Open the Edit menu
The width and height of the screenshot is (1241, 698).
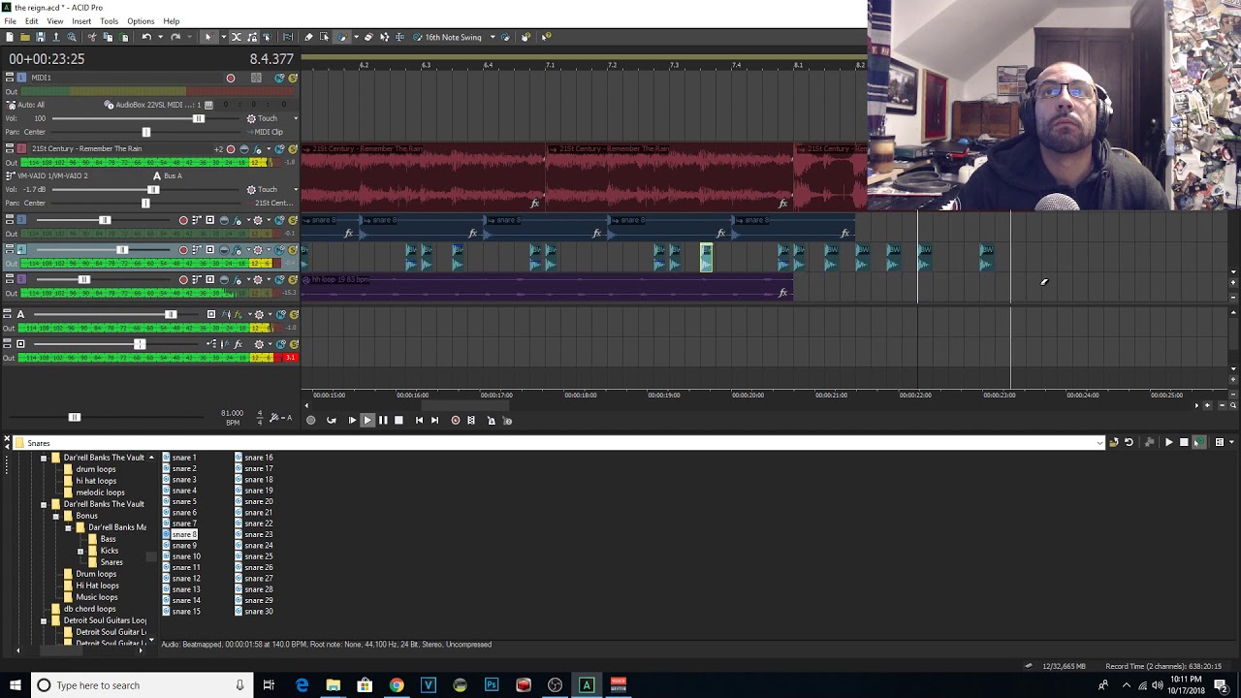(x=32, y=21)
